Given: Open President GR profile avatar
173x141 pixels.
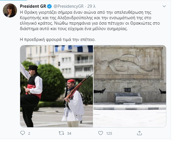Looking at the screenshot, I should pyautogui.click(x=10, y=10).
